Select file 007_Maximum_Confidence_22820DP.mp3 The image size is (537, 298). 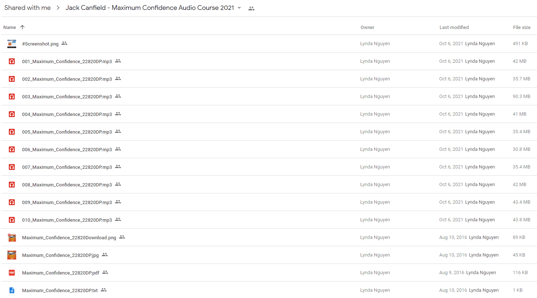(67, 167)
